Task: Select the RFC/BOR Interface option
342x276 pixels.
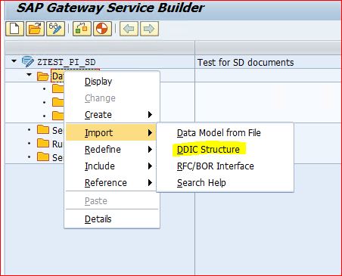Action: [x=216, y=166]
